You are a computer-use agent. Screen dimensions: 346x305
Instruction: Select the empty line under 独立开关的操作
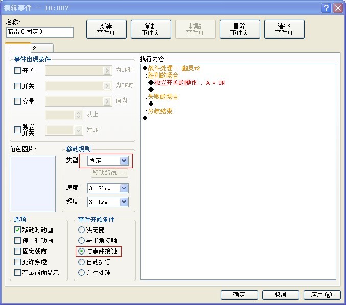tap(151, 89)
